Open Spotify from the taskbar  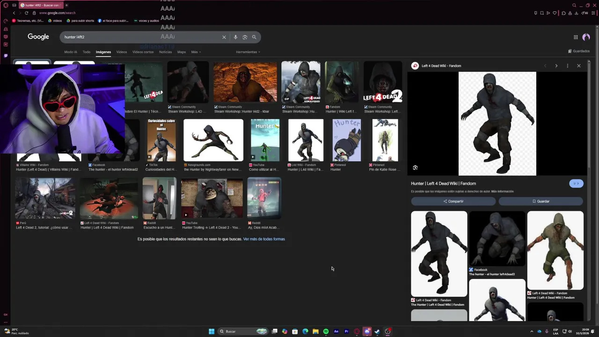pos(326,331)
